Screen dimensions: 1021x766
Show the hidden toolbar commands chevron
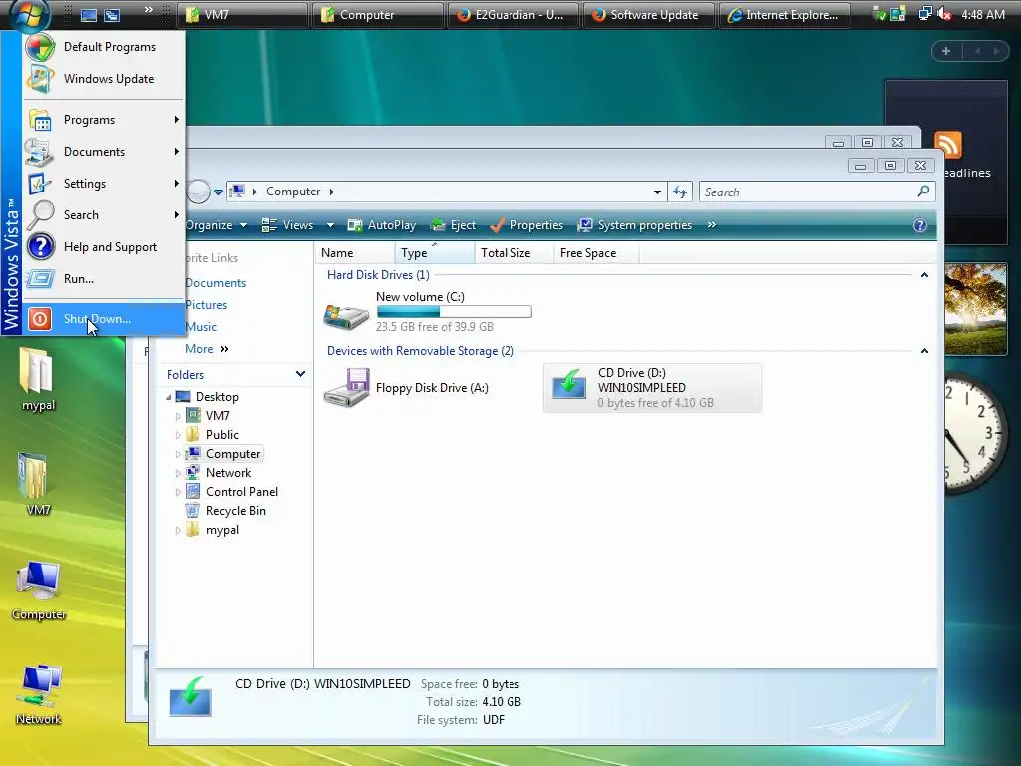pos(712,225)
